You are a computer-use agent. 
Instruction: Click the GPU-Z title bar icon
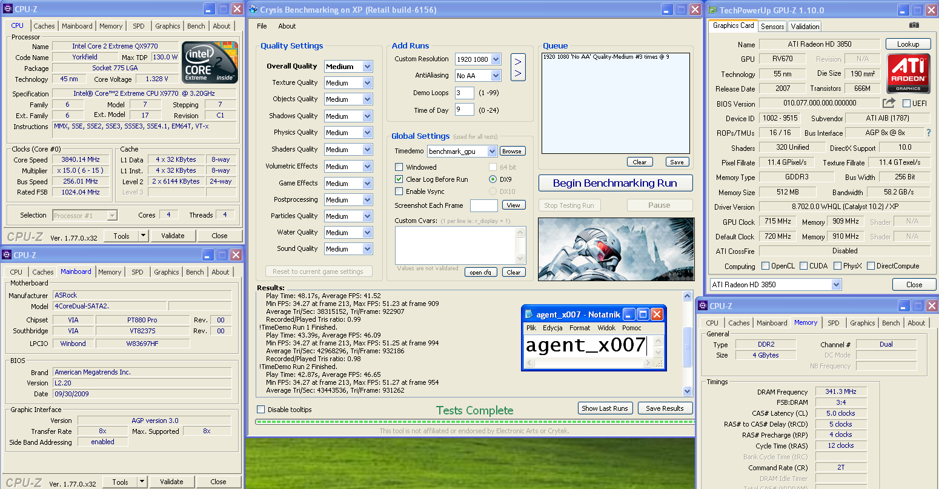tap(713, 10)
